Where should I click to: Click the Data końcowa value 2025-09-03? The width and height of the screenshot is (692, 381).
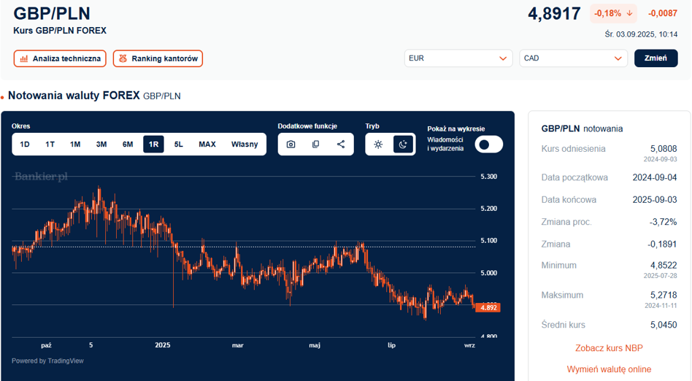tap(655, 199)
